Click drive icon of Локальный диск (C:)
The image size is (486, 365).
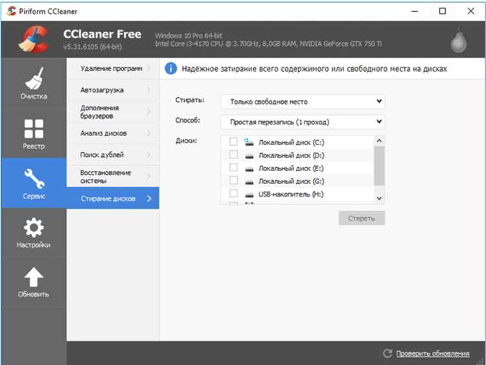249,143
